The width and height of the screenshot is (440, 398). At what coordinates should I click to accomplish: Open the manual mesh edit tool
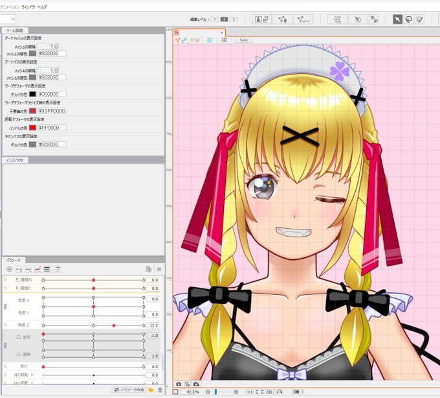point(282,19)
